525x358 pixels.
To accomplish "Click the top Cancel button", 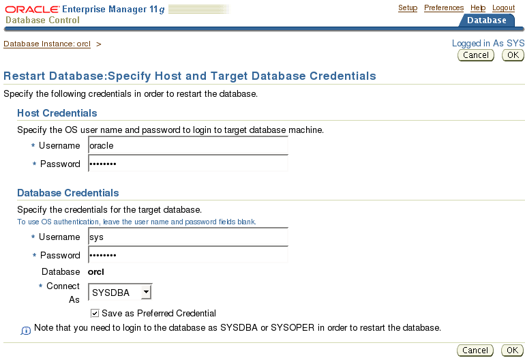I will pos(475,55).
